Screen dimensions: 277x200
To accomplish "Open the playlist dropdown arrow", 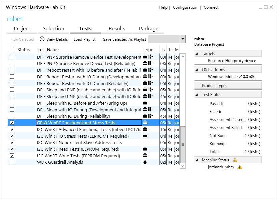I will (x=183, y=39).
